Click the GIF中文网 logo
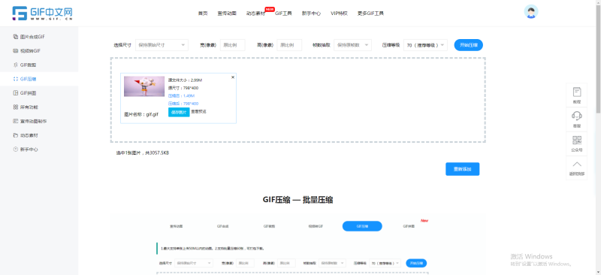 click(43, 13)
